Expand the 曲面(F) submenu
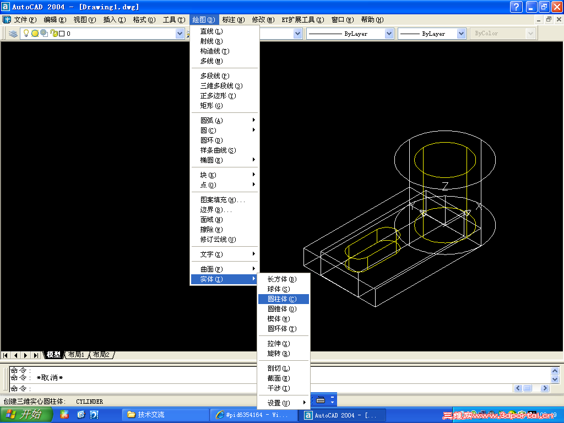Viewport: 564px width, 423px height. [225, 269]
